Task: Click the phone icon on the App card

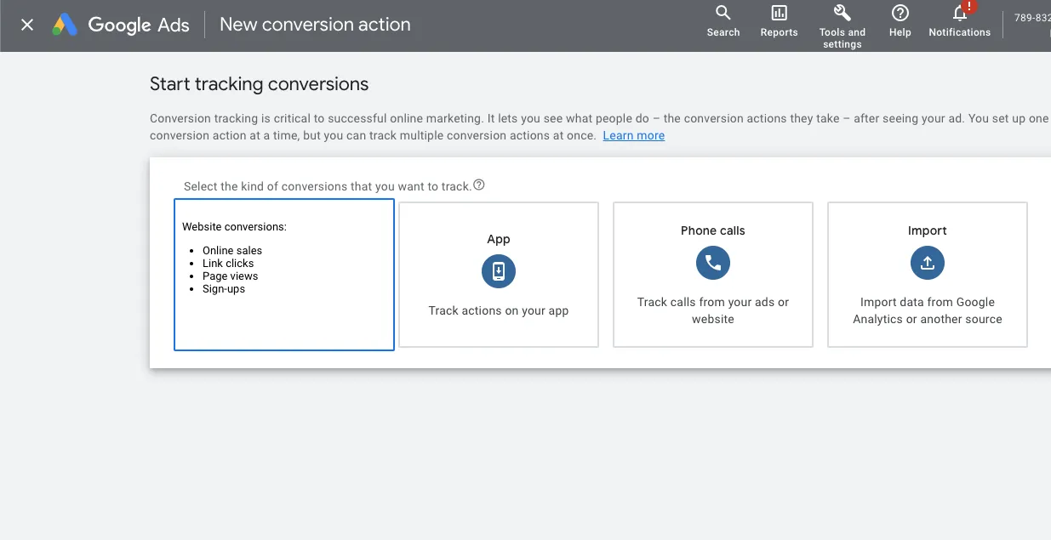Action: 498,271
